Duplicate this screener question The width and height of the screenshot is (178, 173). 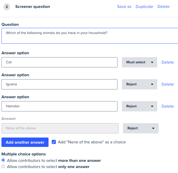[x=144, y=7]
